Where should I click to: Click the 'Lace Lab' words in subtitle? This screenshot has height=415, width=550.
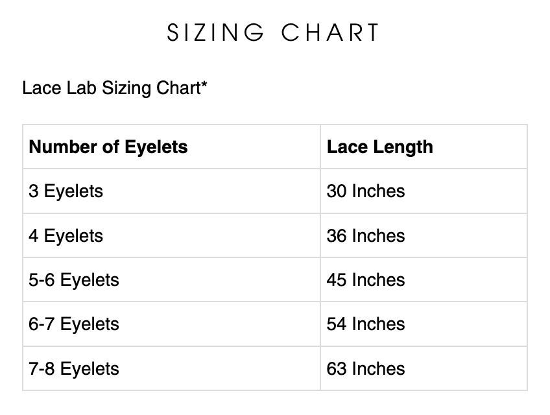[x=60, y=88]
